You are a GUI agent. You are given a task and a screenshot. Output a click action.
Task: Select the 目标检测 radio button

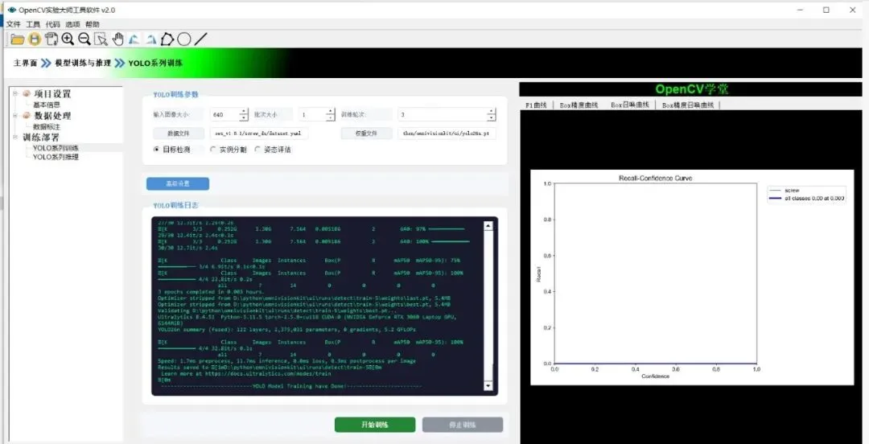pos(156,150)
